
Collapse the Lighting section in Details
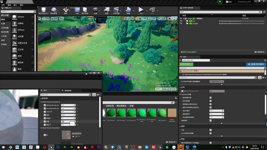click(180, 87)
